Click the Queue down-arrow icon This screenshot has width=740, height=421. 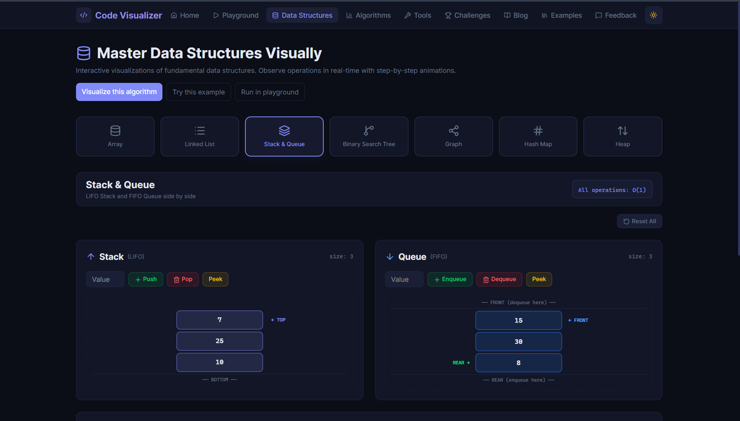390,257
